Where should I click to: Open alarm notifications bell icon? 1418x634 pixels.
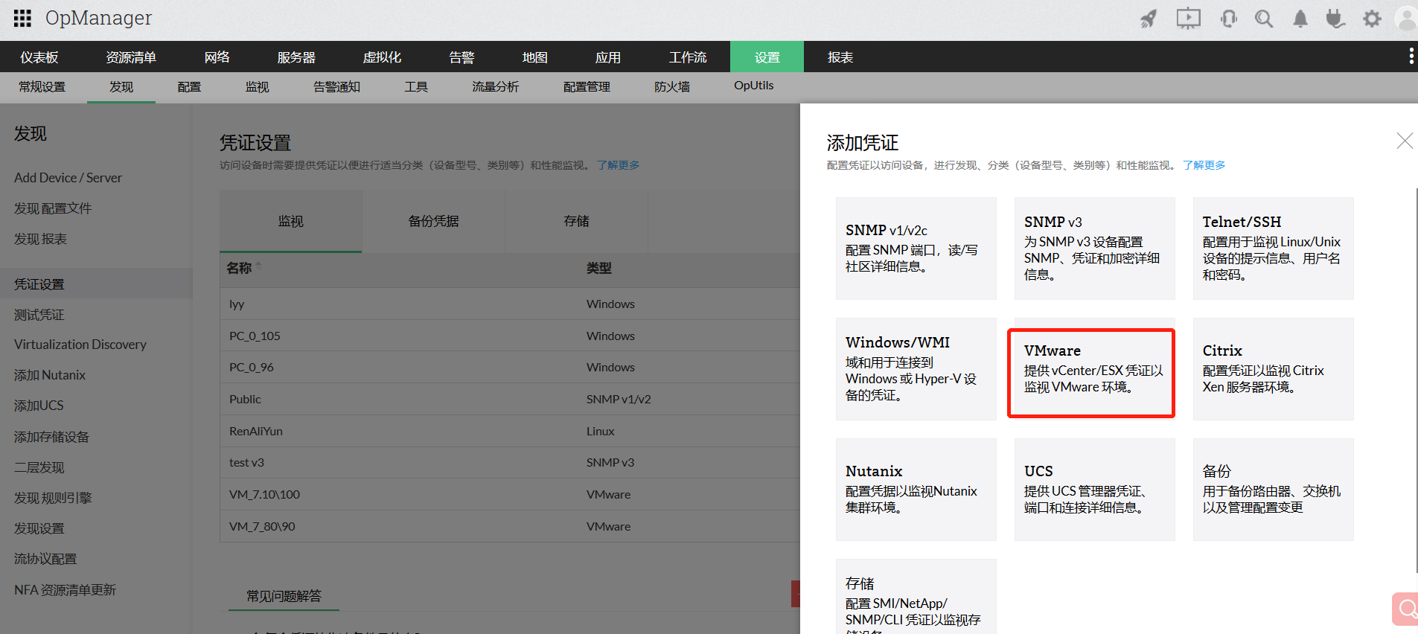[1300, 19]
